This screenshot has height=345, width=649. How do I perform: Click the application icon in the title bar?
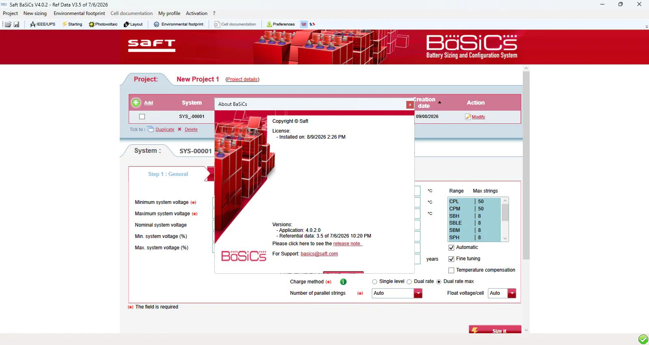tap(4, 4)
